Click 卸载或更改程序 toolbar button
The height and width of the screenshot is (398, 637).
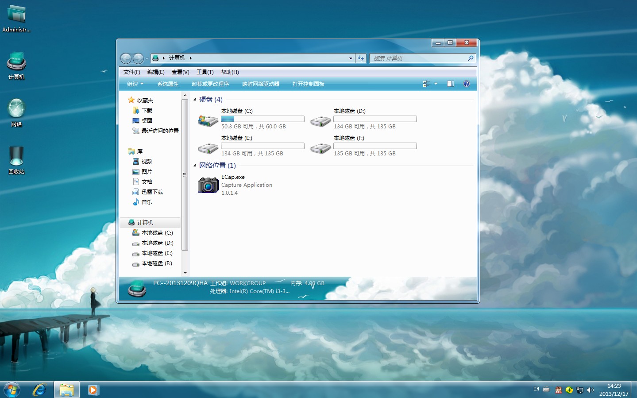coord(210,84)
